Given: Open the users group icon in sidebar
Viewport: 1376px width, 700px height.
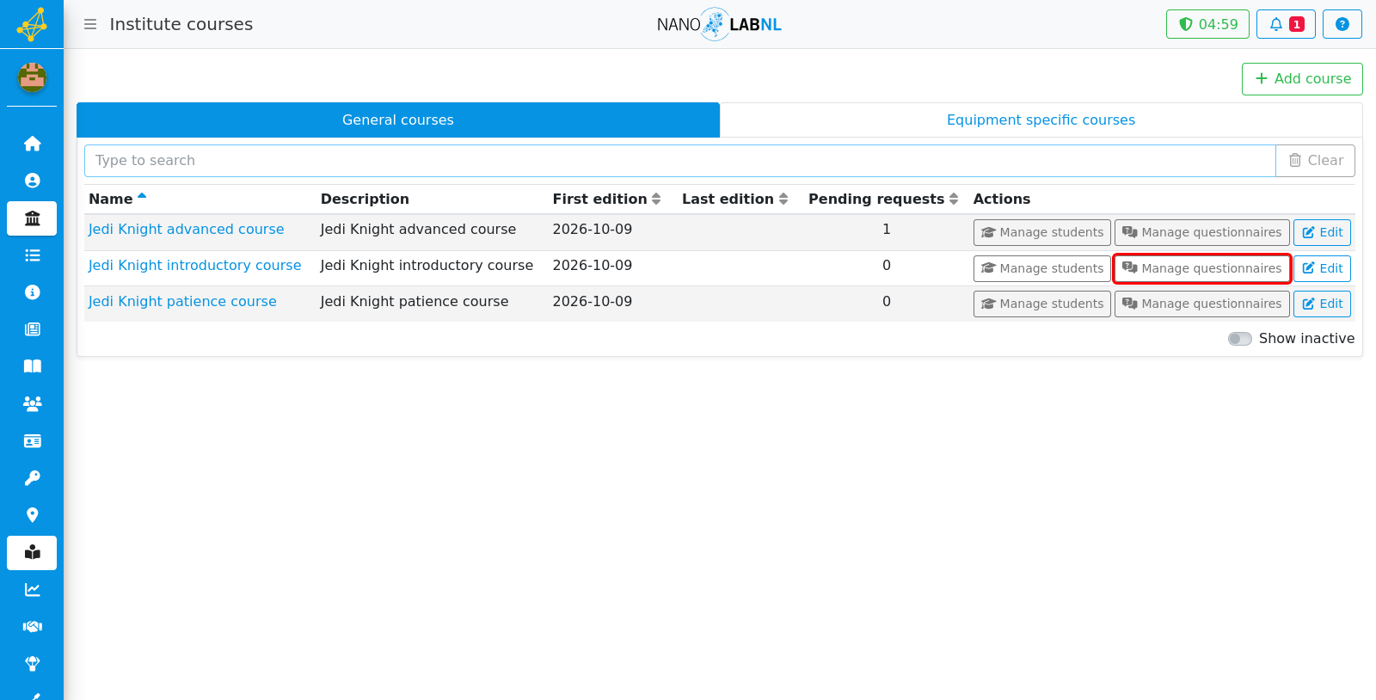Looking at the screenshot, I should click(x=32, y=403).
